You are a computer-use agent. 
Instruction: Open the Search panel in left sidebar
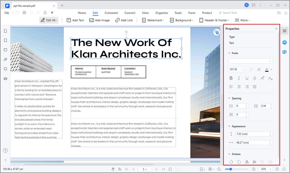point(5,69)
